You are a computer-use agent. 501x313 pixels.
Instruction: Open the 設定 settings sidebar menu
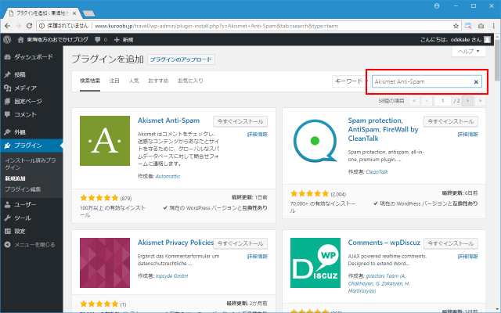[20, 232]
